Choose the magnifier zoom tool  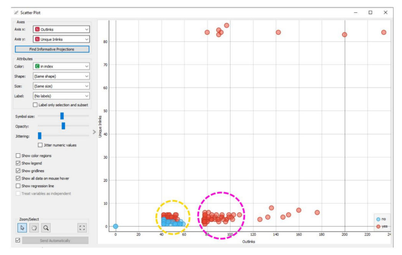pos(46,227)
